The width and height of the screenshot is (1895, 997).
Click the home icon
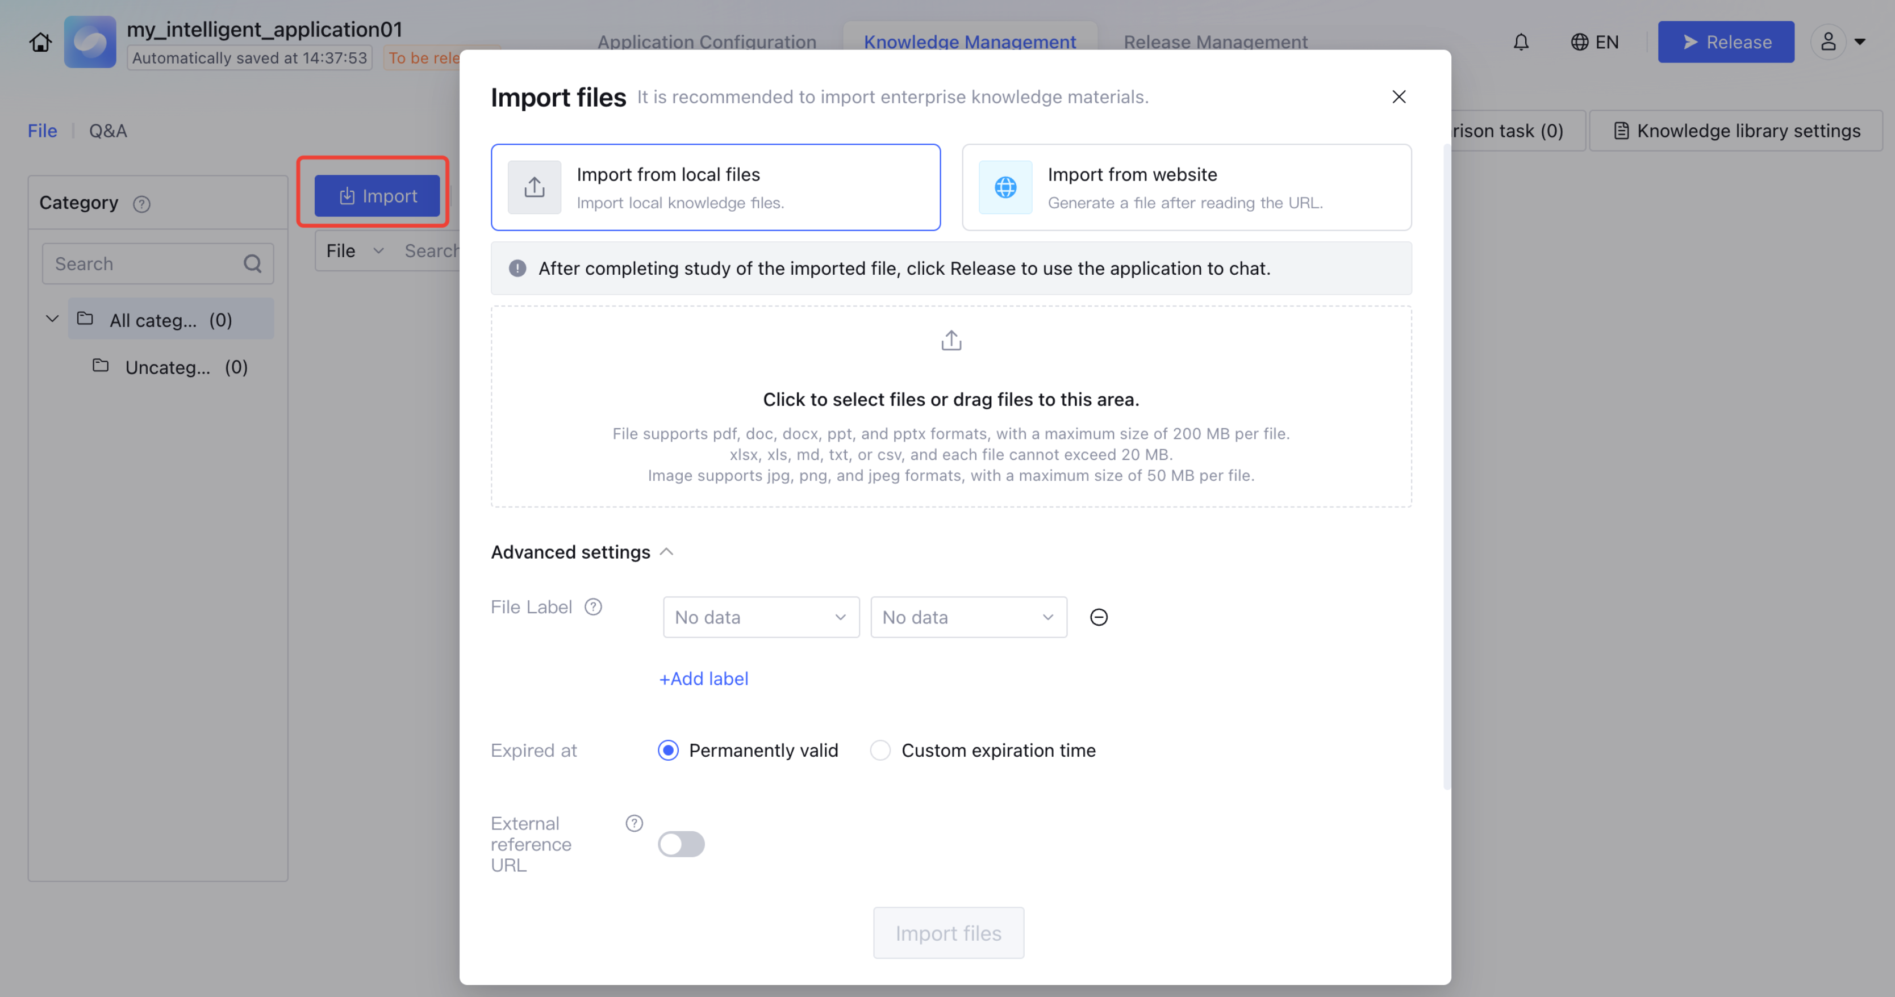40,42
